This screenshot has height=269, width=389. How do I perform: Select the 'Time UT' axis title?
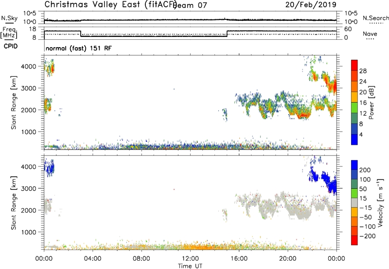[x=190, y=266]
